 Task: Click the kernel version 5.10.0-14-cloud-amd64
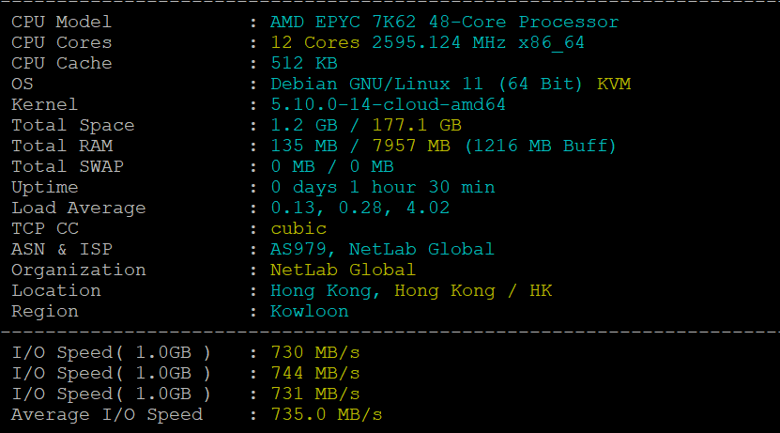pyautogui.click(x=388, y=104)
